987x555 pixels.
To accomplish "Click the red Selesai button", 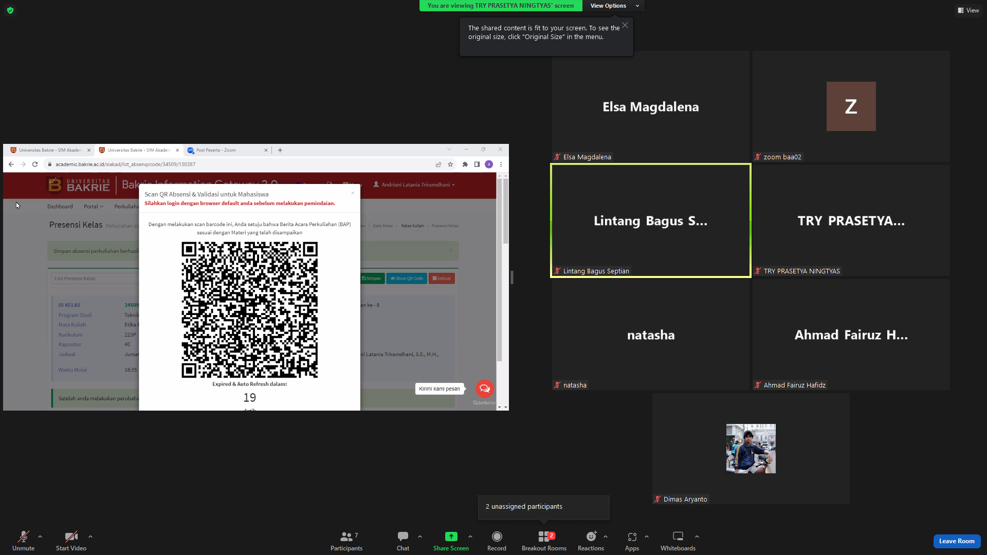I will tap(442, 279).
